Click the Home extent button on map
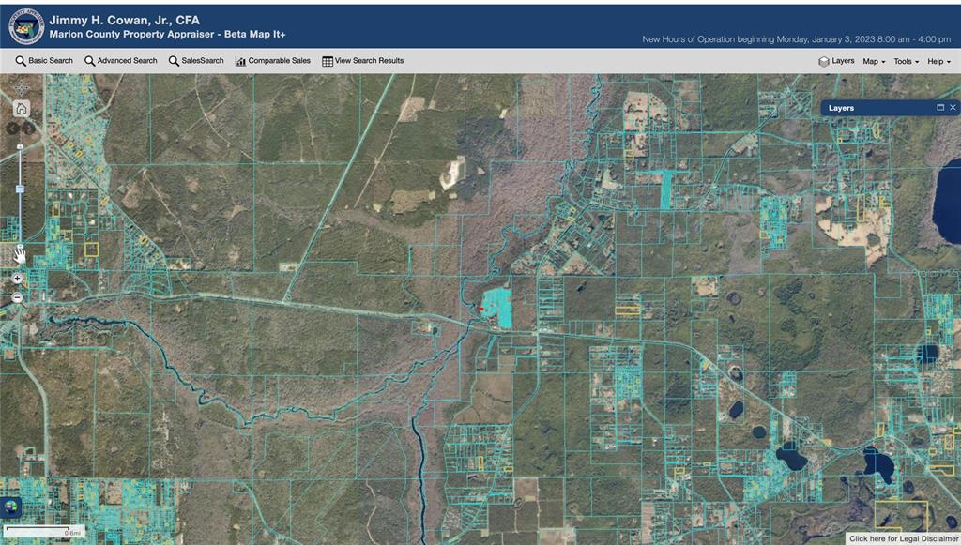The height and width of the screenshot is (545, 961). coord(21,108)
